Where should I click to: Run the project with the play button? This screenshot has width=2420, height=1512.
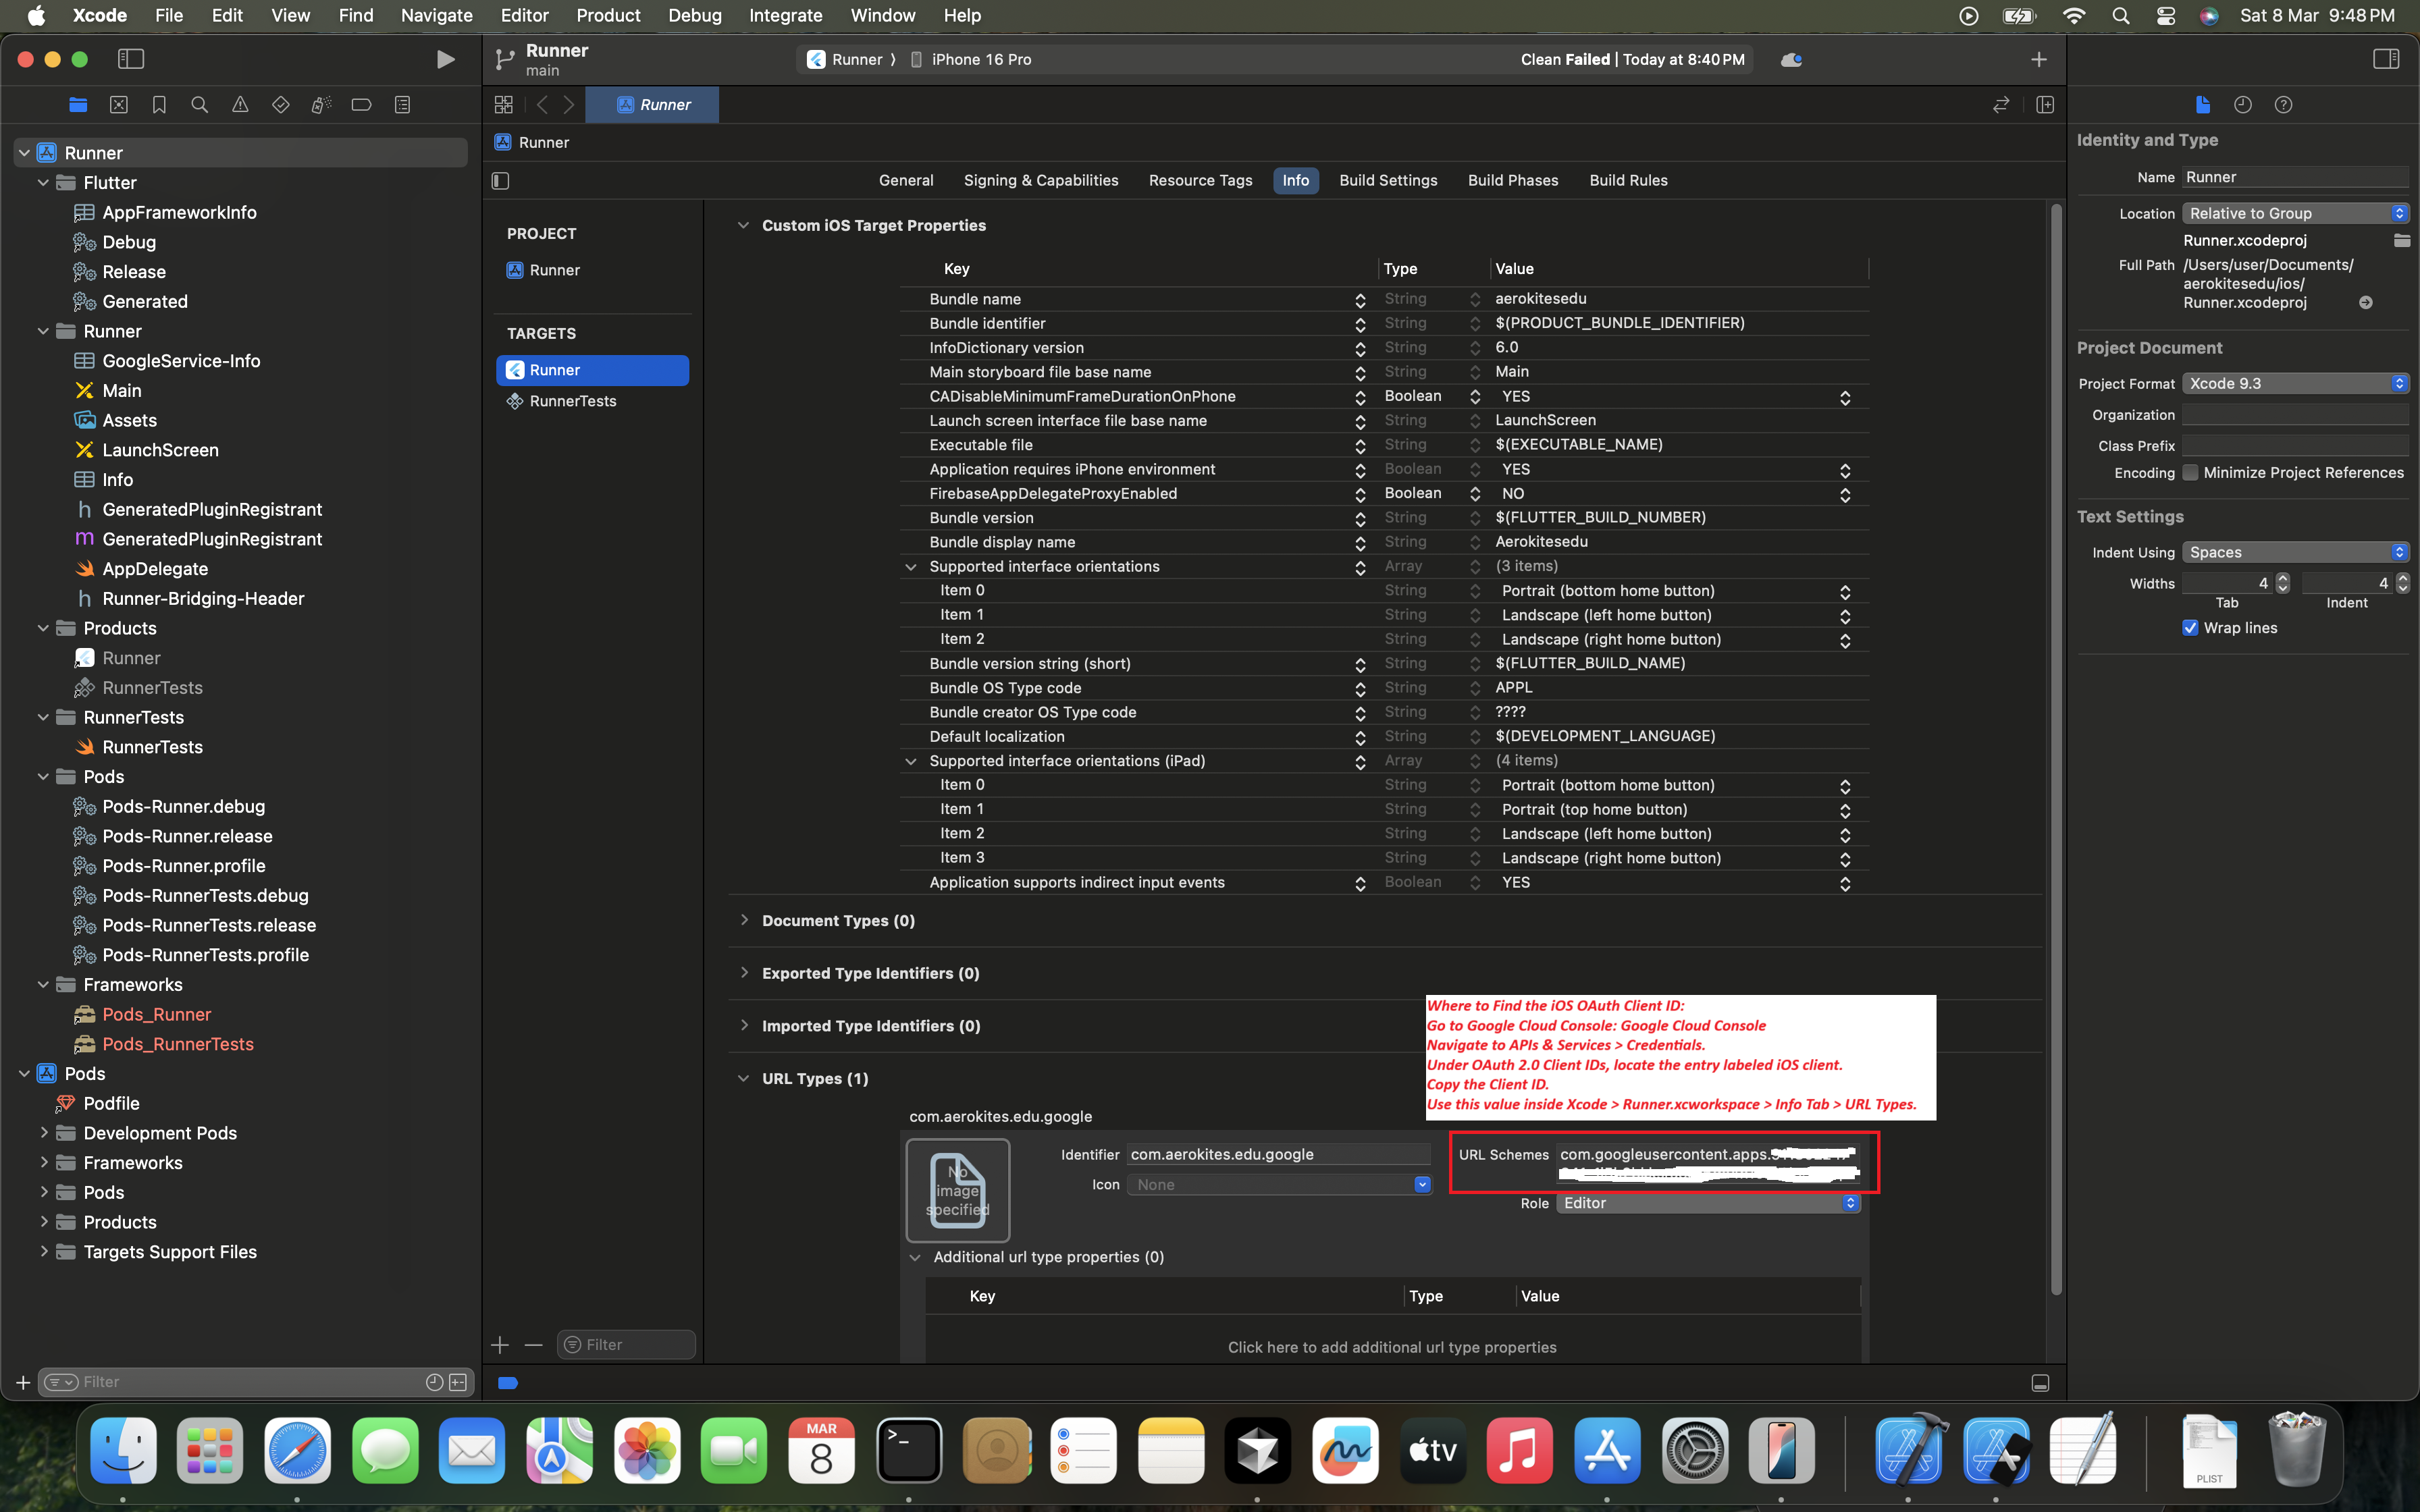(445, 60)
